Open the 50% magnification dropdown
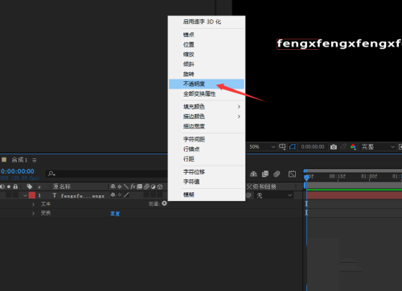Screen dimensions: 402x291 click(262, 147)
